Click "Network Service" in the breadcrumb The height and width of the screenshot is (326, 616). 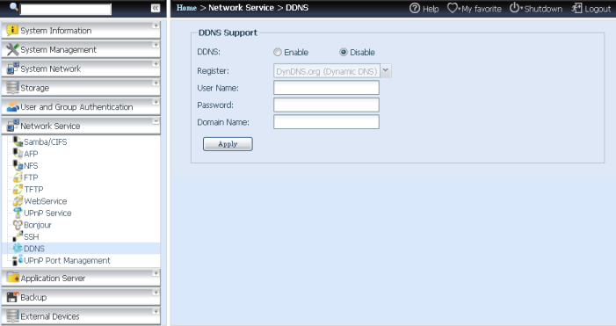tap(241, 7)
